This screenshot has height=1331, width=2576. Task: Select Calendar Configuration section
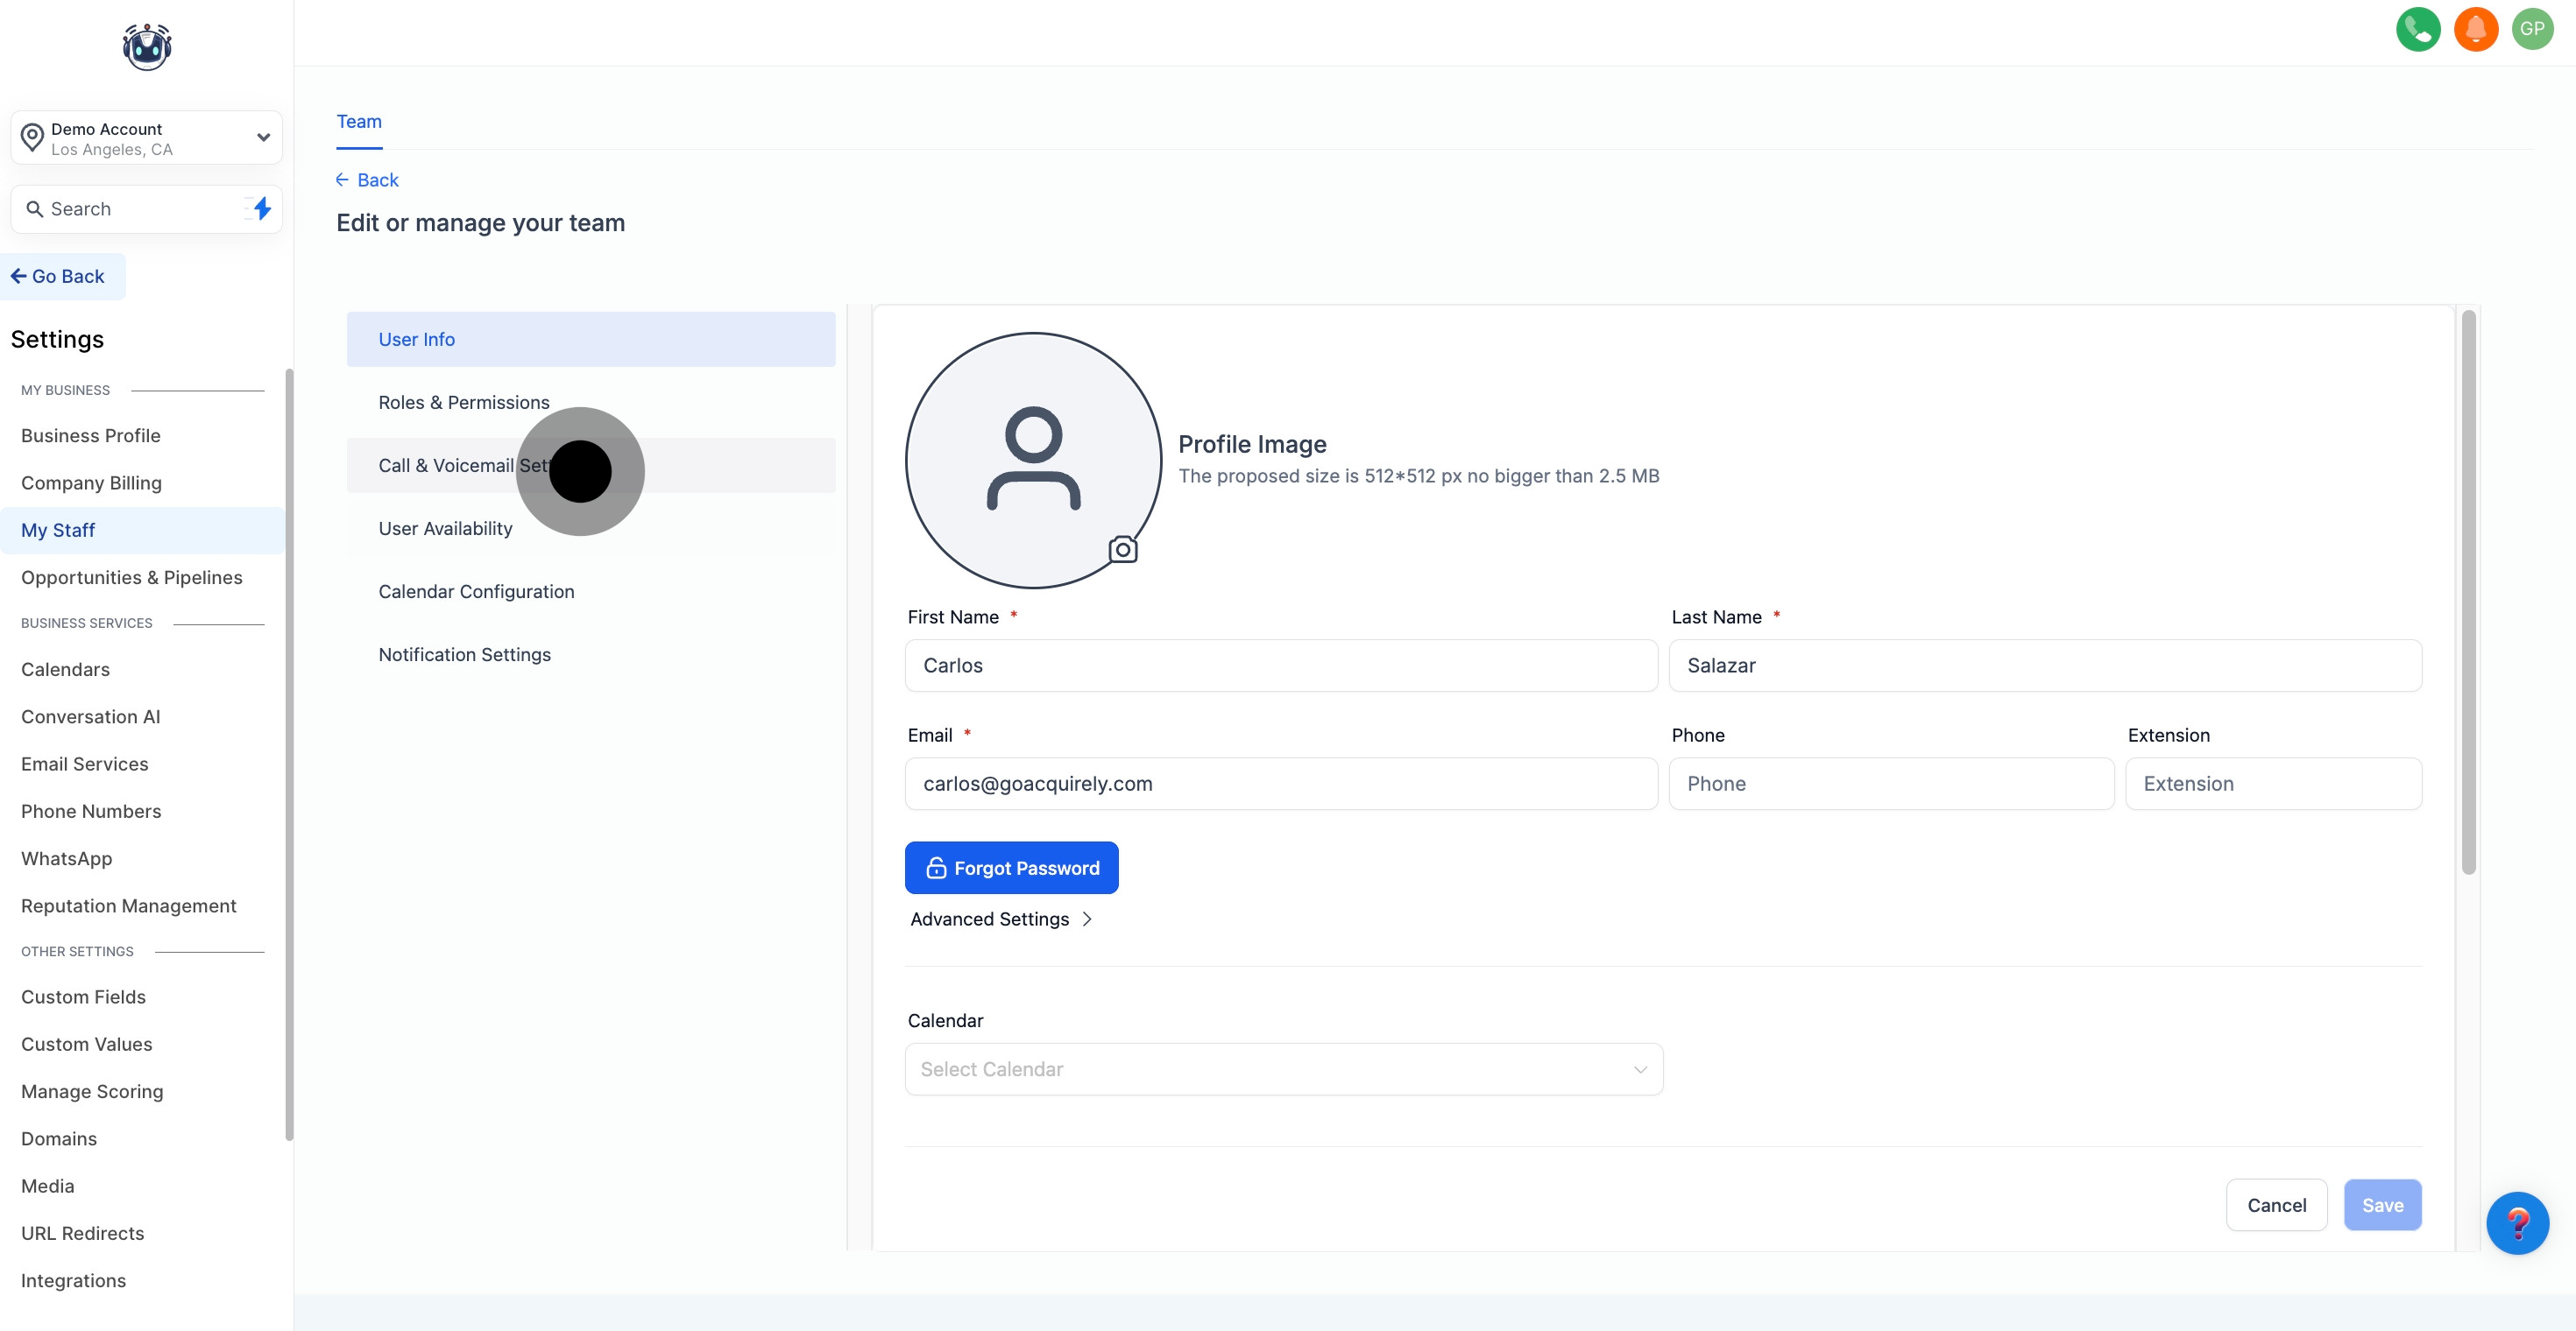click(x=476, y=592)
